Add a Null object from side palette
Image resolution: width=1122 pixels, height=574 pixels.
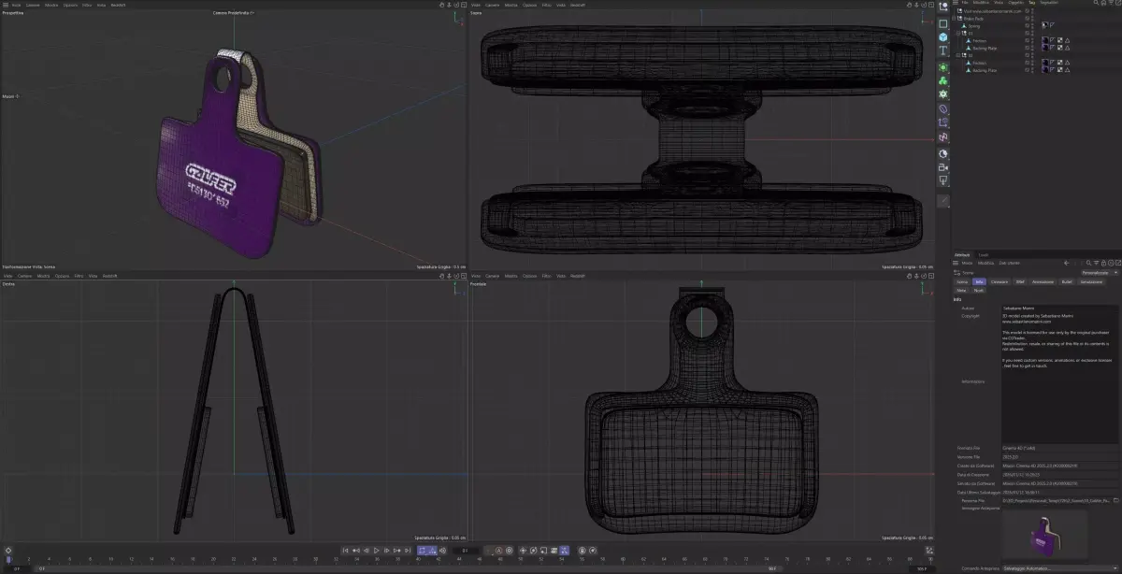coord(942,7)
